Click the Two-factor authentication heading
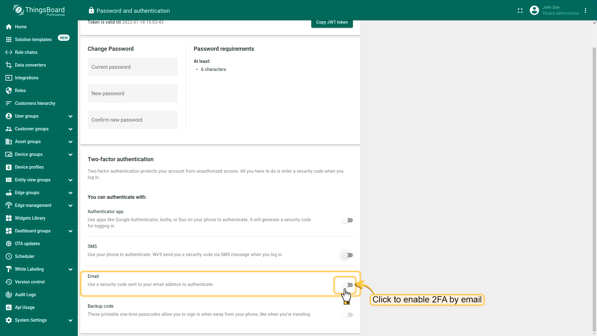597x336 pixels. (121, 159)
